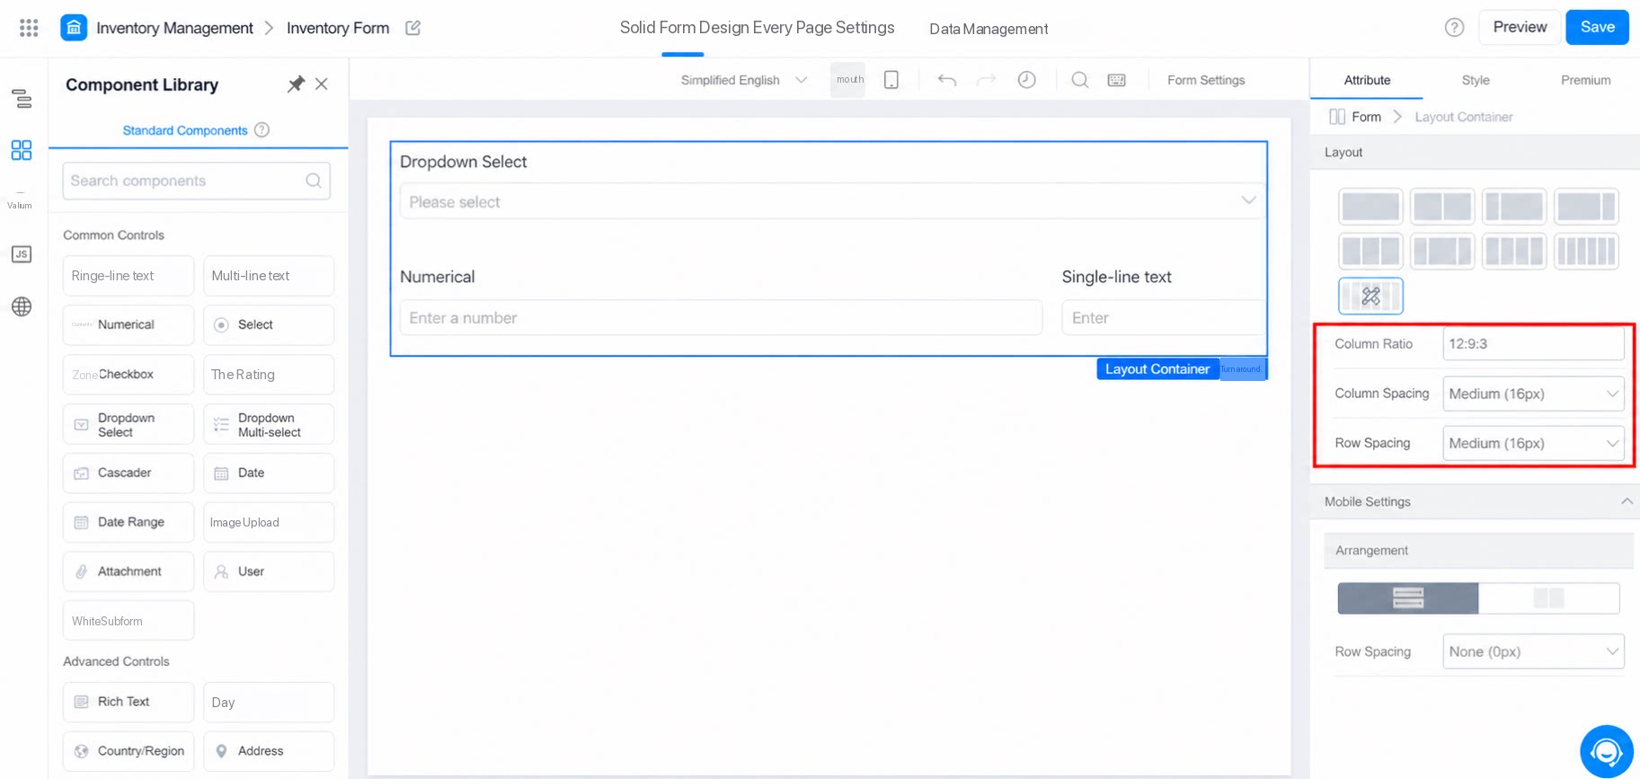Choose the two-column mobile arrangement

[x=1548, y=598]
